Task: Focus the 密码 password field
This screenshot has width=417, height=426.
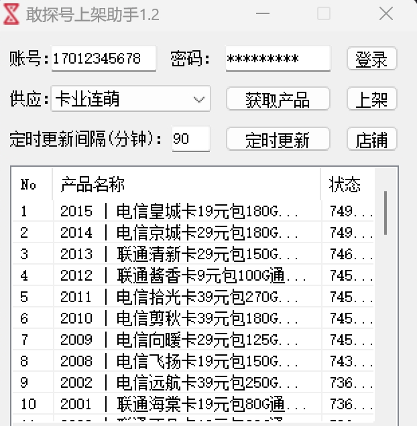Action: 278,59
